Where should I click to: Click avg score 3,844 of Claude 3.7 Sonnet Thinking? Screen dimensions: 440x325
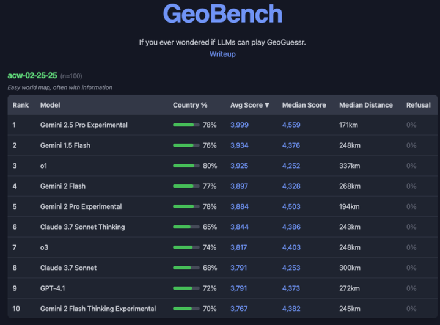point(240,227)
